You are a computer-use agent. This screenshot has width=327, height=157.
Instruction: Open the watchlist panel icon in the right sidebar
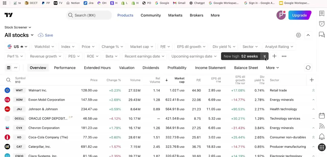point(322,14)
